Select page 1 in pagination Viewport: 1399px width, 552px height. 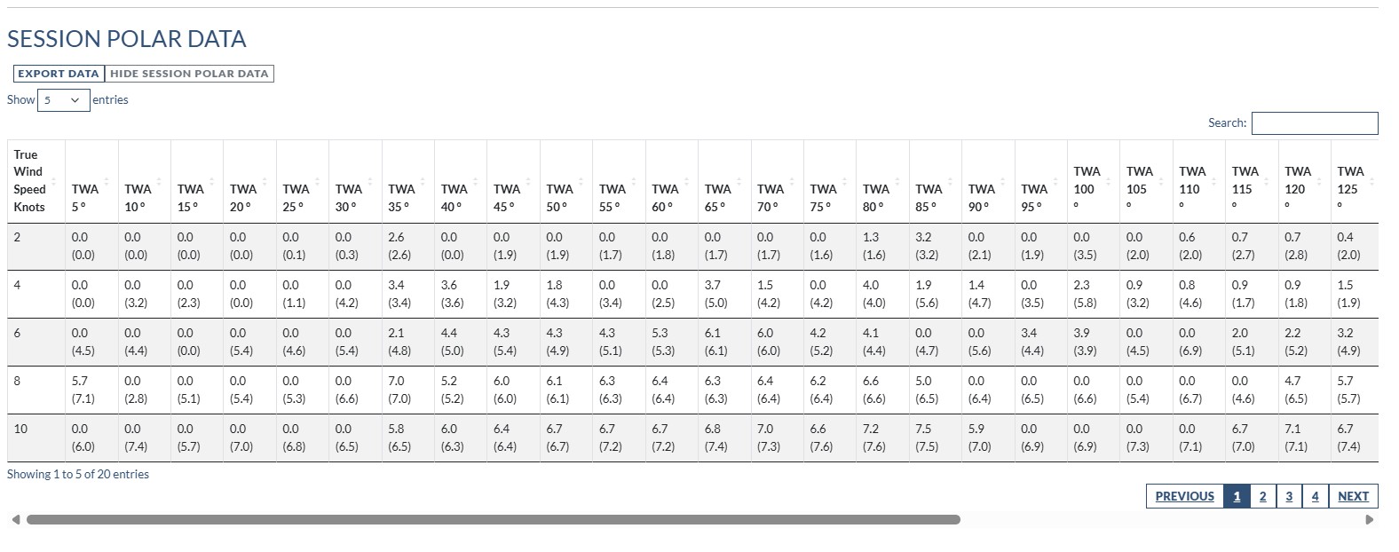pos(1237,496)
